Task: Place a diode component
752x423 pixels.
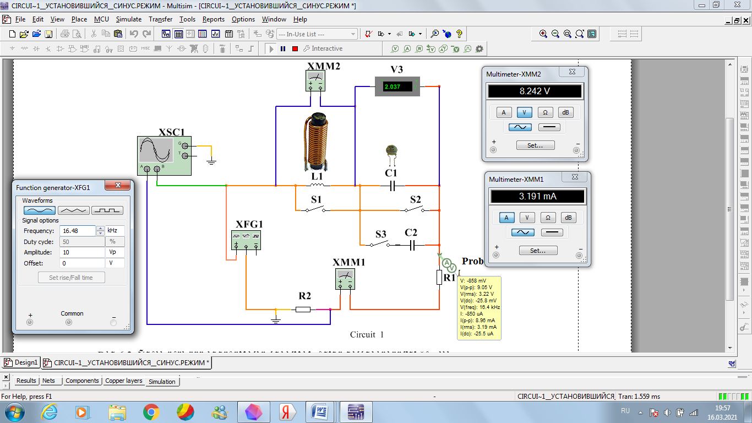Action: [x=36, y=48]
